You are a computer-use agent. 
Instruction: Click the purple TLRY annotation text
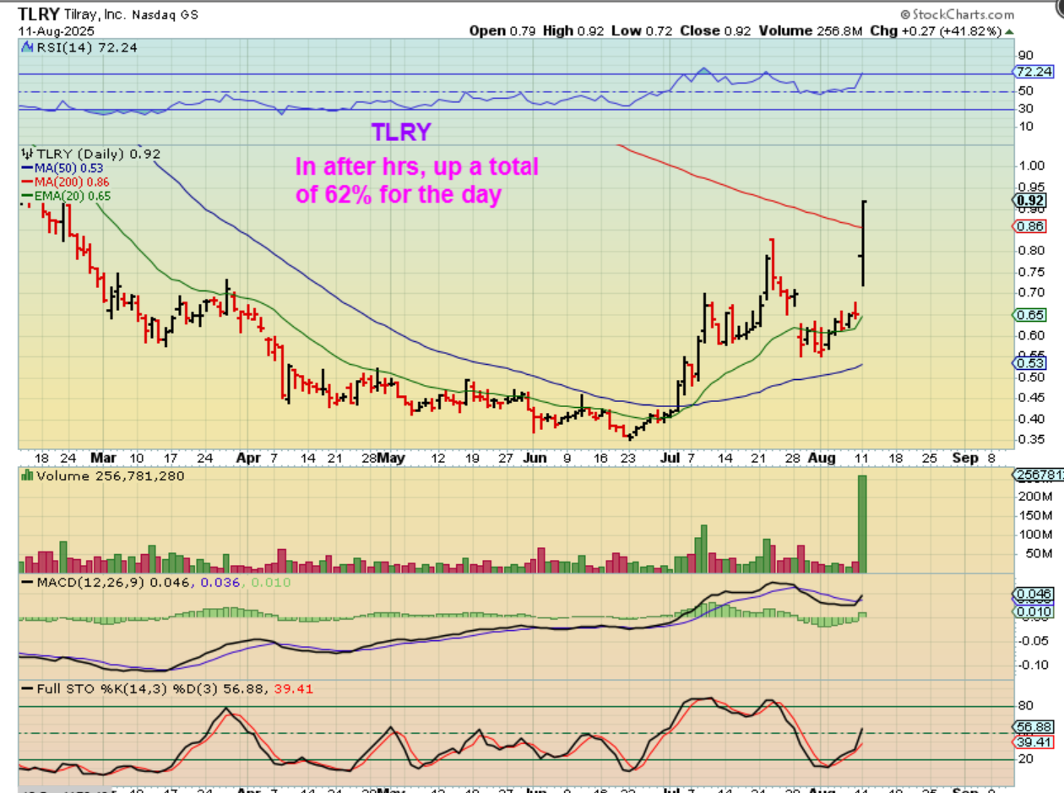[x=401, y=132]
